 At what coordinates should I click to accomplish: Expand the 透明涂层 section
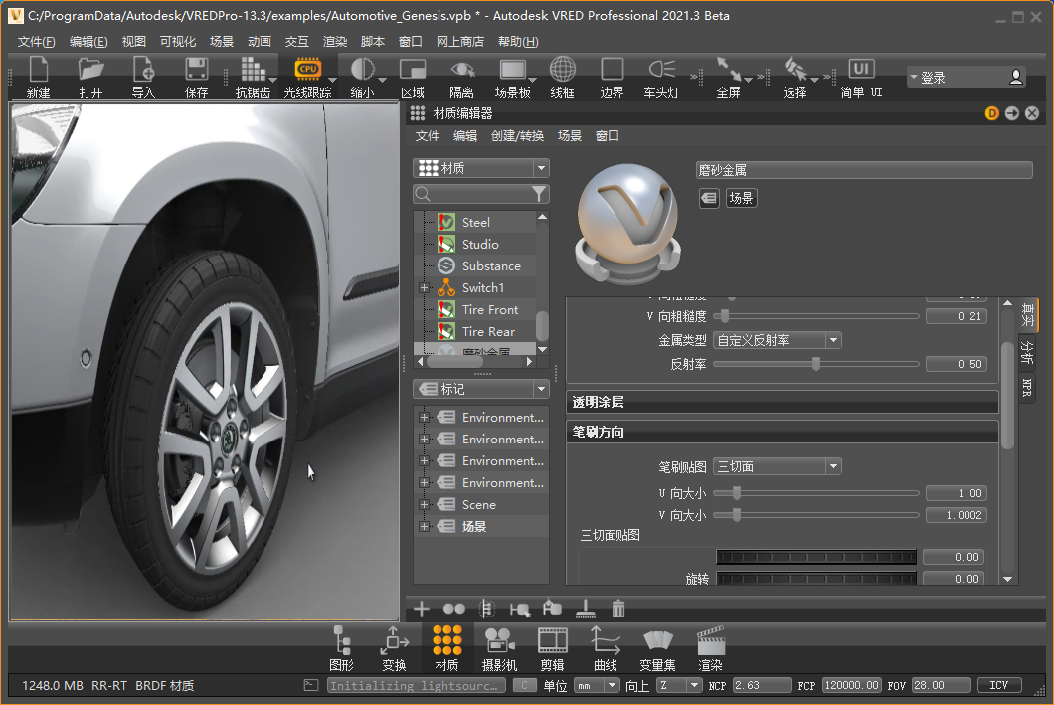coord(782,402)
